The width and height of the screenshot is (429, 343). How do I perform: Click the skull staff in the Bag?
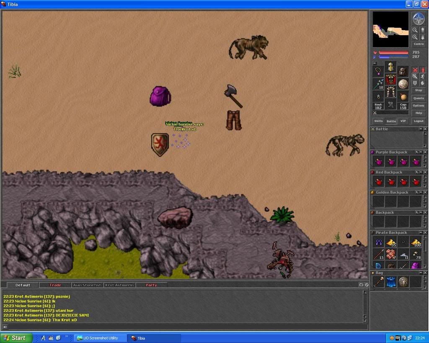379,282
